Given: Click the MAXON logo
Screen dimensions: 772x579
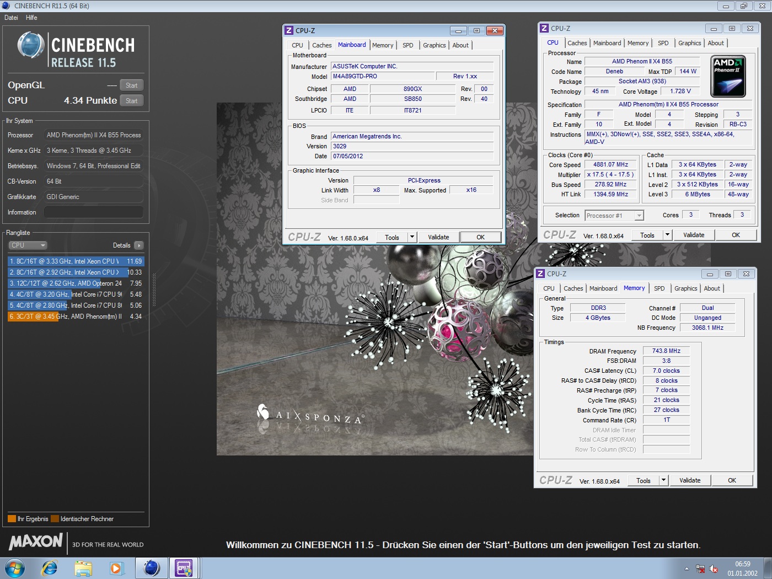Looking at the screenshot, I should tap(36, 542).
